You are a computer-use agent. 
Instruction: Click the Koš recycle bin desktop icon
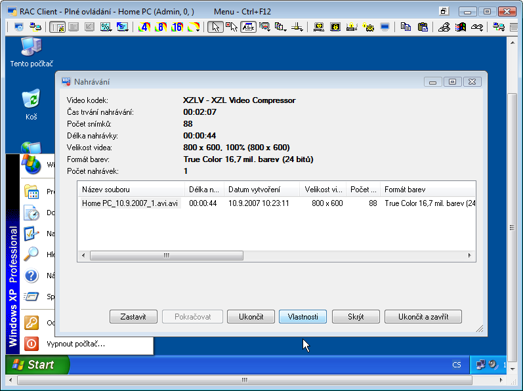pyautogui.click(x=31, y=105)
